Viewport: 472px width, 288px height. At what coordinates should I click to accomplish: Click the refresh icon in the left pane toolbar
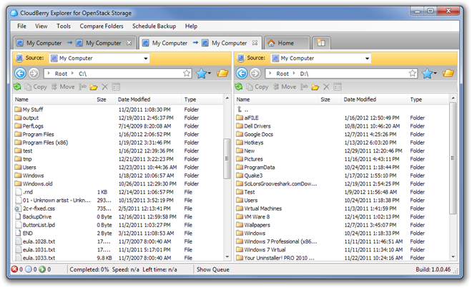pos(17,87)
